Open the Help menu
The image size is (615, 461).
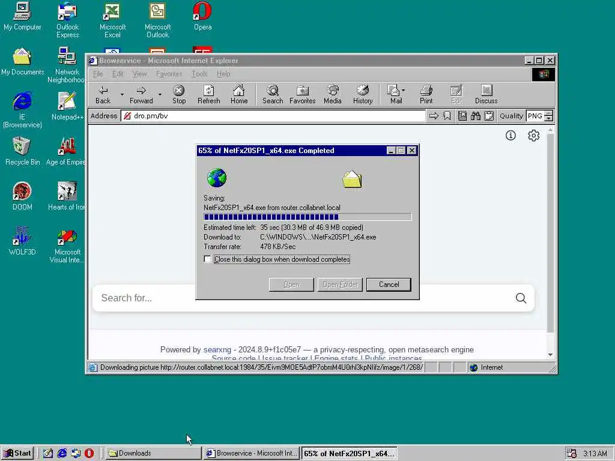pyautogui.click(x=223, y=74)
